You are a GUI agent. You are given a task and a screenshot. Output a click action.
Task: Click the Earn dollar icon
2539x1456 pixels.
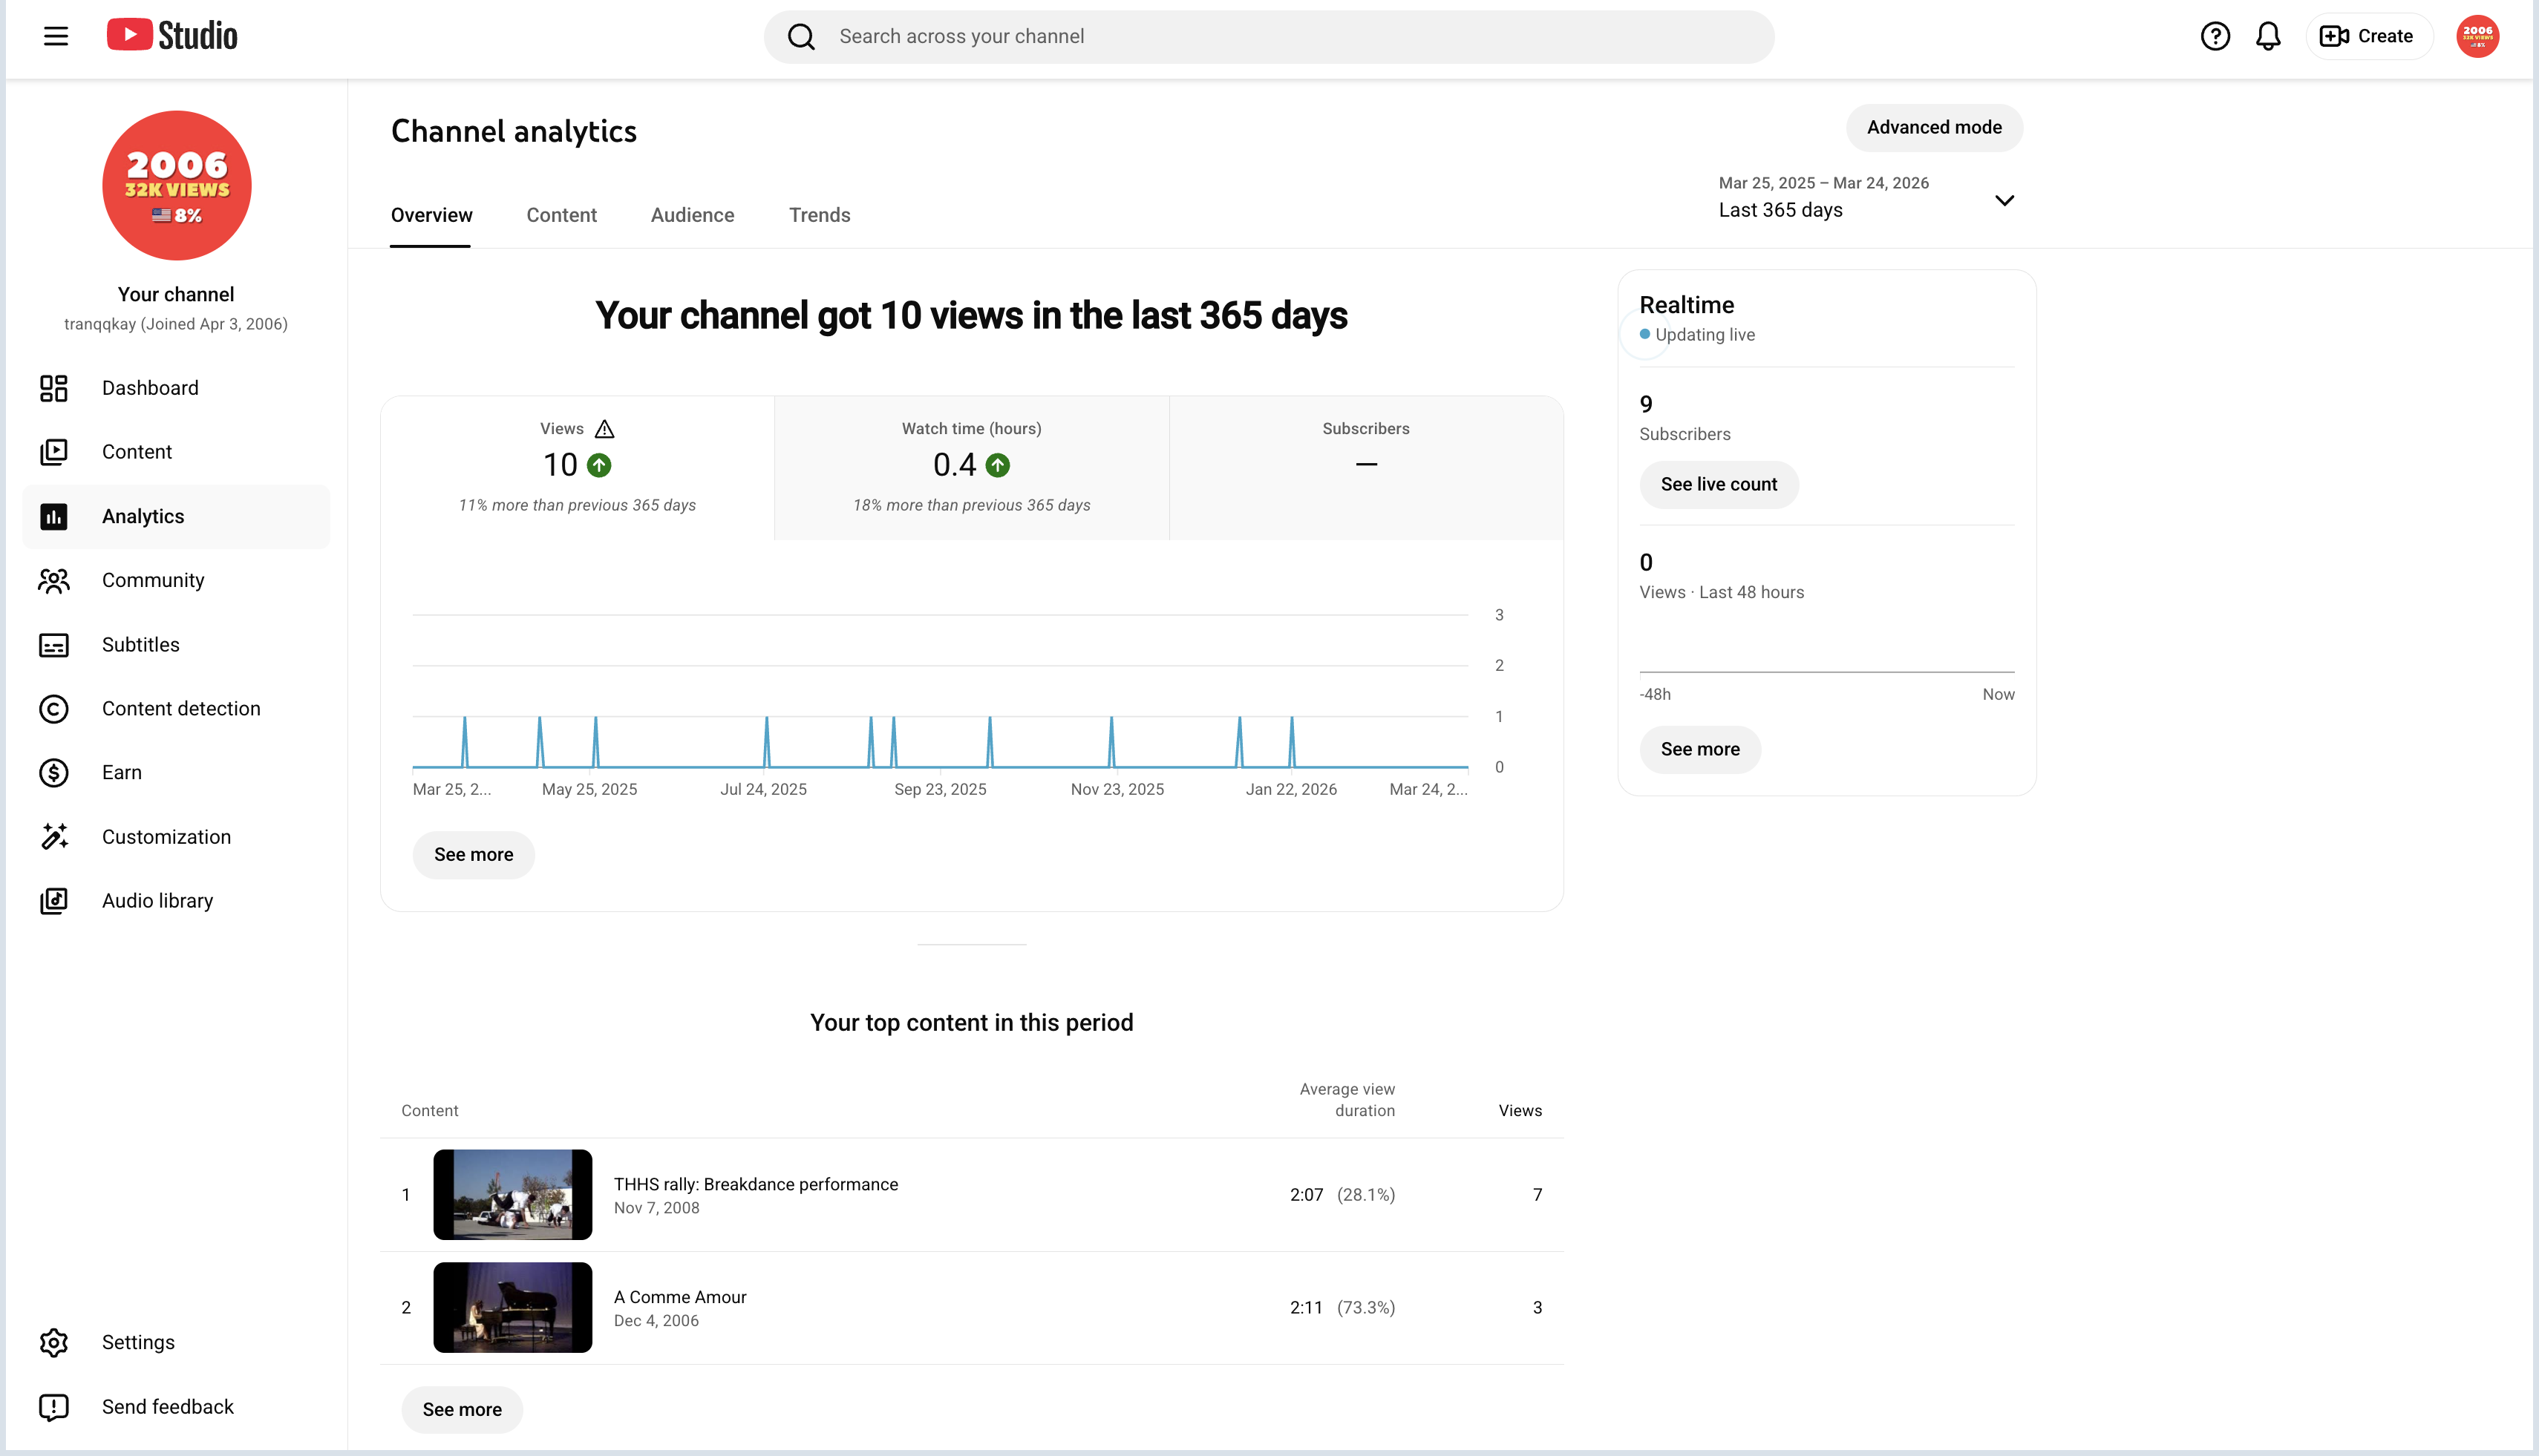(x=54, y=773)
